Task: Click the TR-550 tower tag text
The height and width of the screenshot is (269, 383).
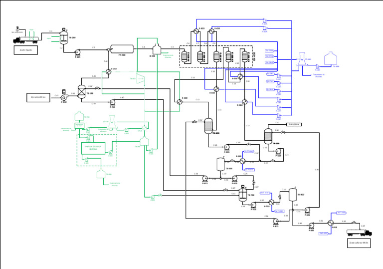Action: 276,144
